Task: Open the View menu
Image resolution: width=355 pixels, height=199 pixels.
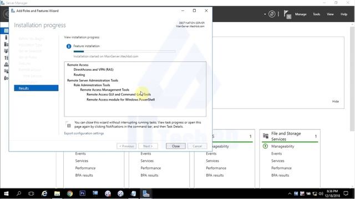Action: (330, 14)
